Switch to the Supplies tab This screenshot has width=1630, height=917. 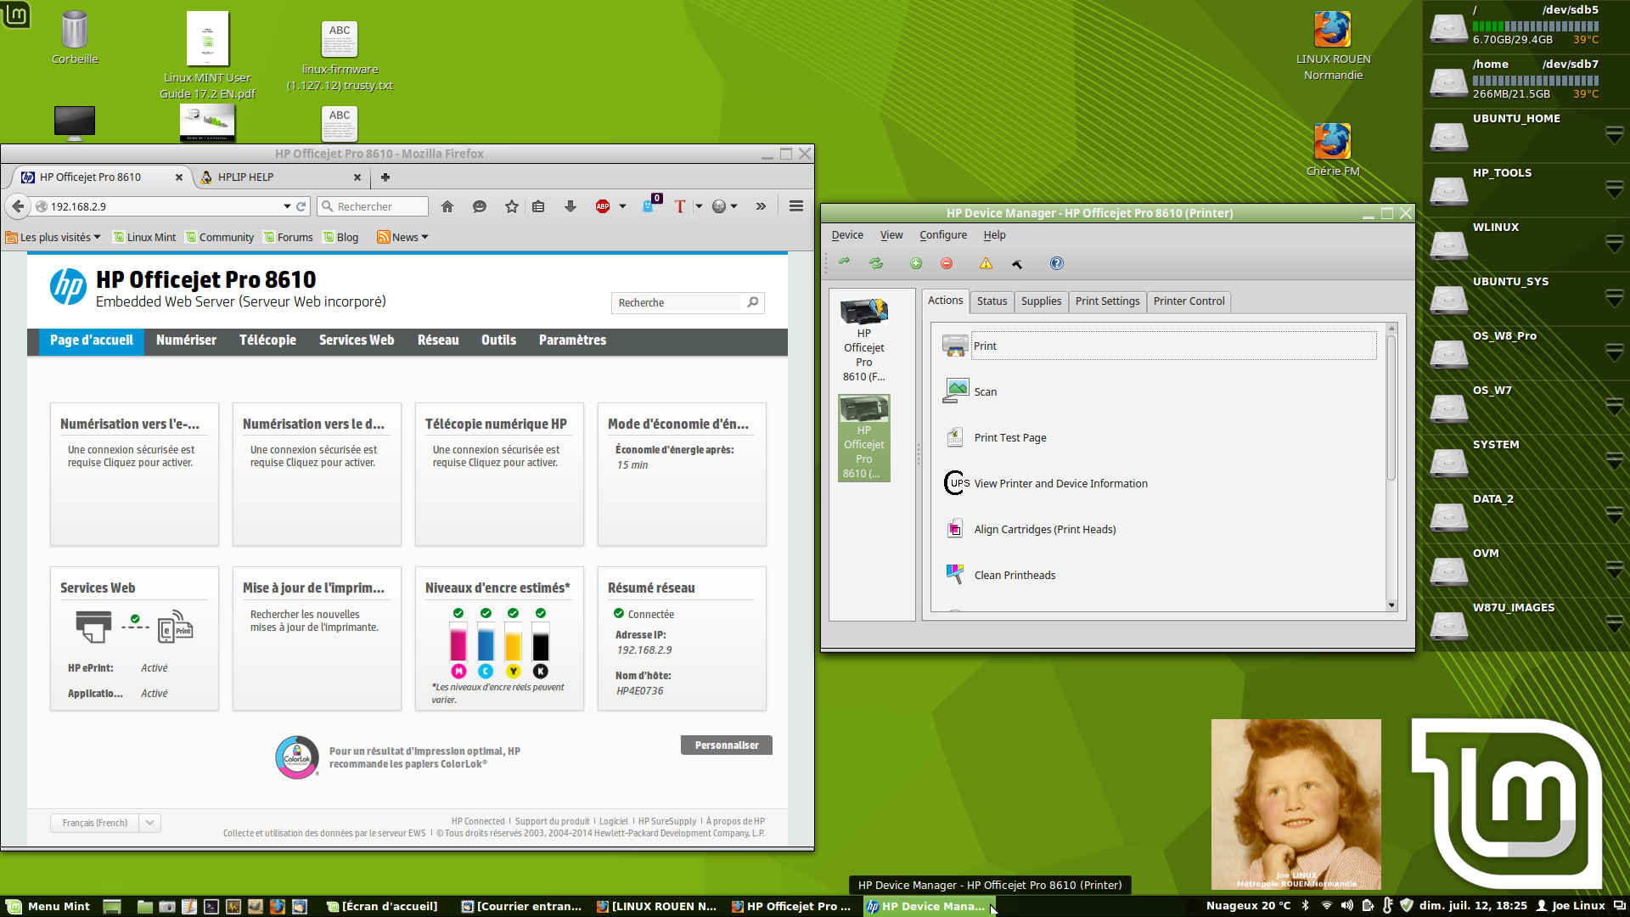coord(1041,301)
